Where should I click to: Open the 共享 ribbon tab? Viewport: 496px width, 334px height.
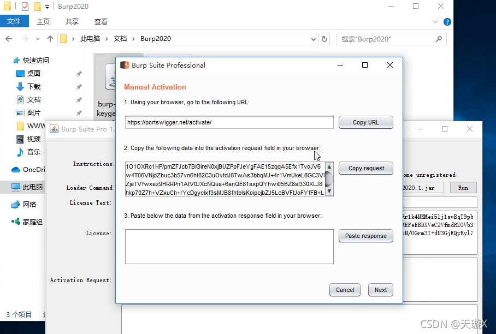[72, 21]
